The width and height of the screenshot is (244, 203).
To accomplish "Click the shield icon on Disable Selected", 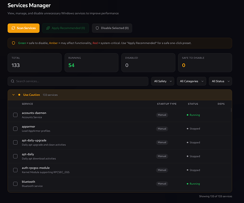I will (x=97, y=28).
